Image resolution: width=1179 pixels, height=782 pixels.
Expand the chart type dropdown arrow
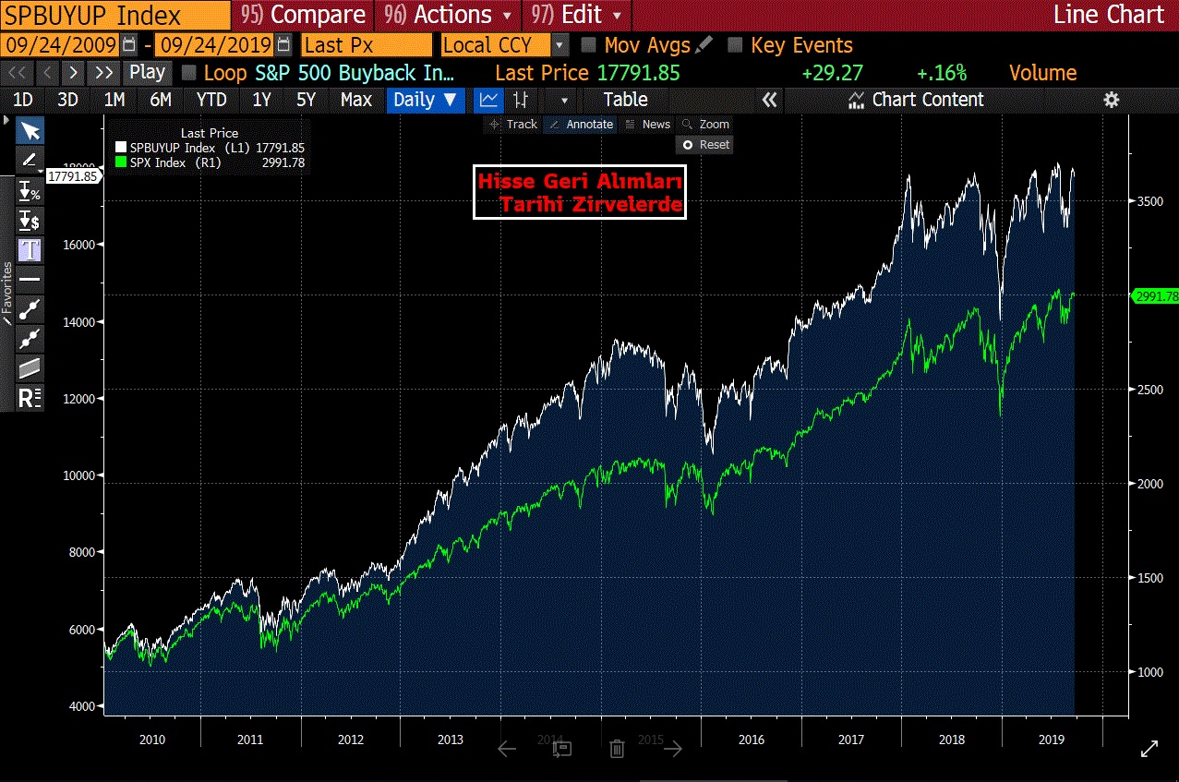point(564,100)
